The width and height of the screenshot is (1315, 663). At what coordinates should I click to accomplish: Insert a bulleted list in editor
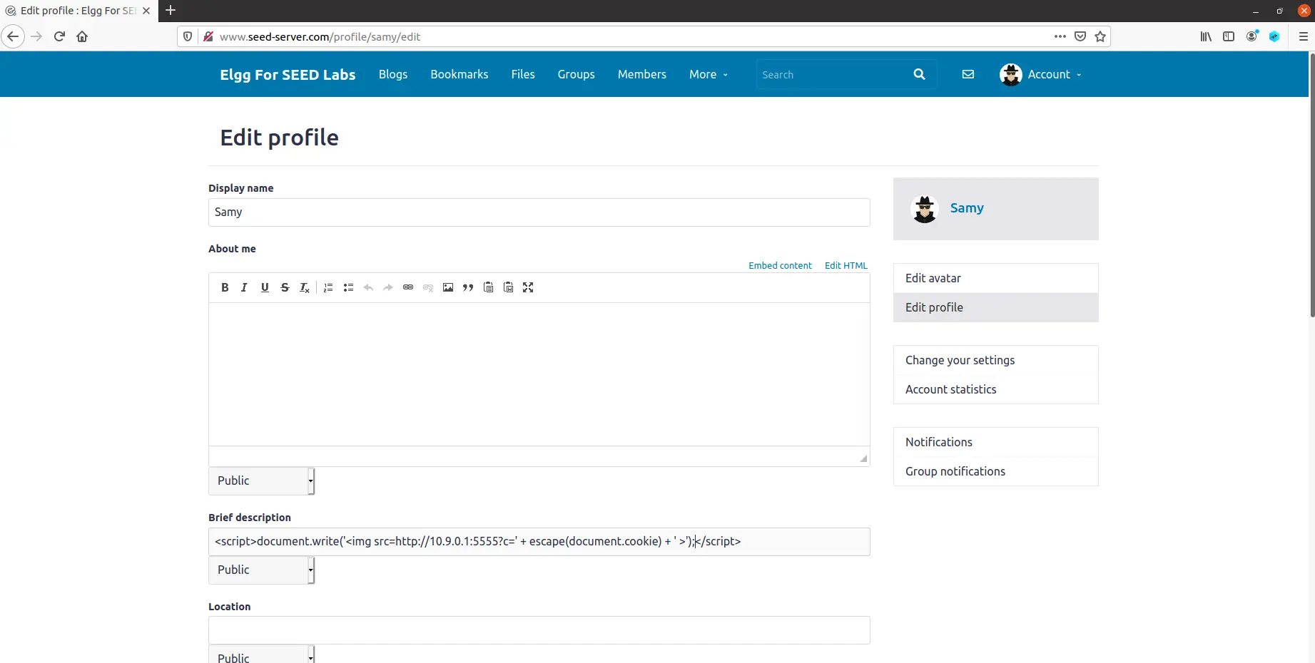348,287
